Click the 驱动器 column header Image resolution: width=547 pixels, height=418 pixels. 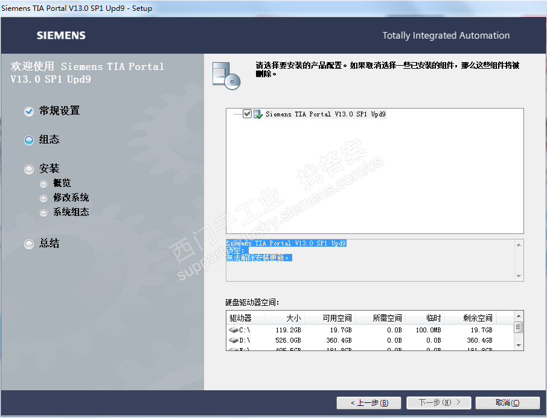click(x=246, y=318)
